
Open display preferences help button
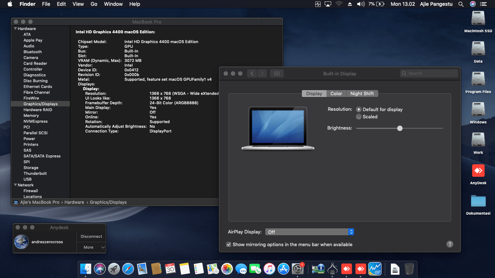450,244
